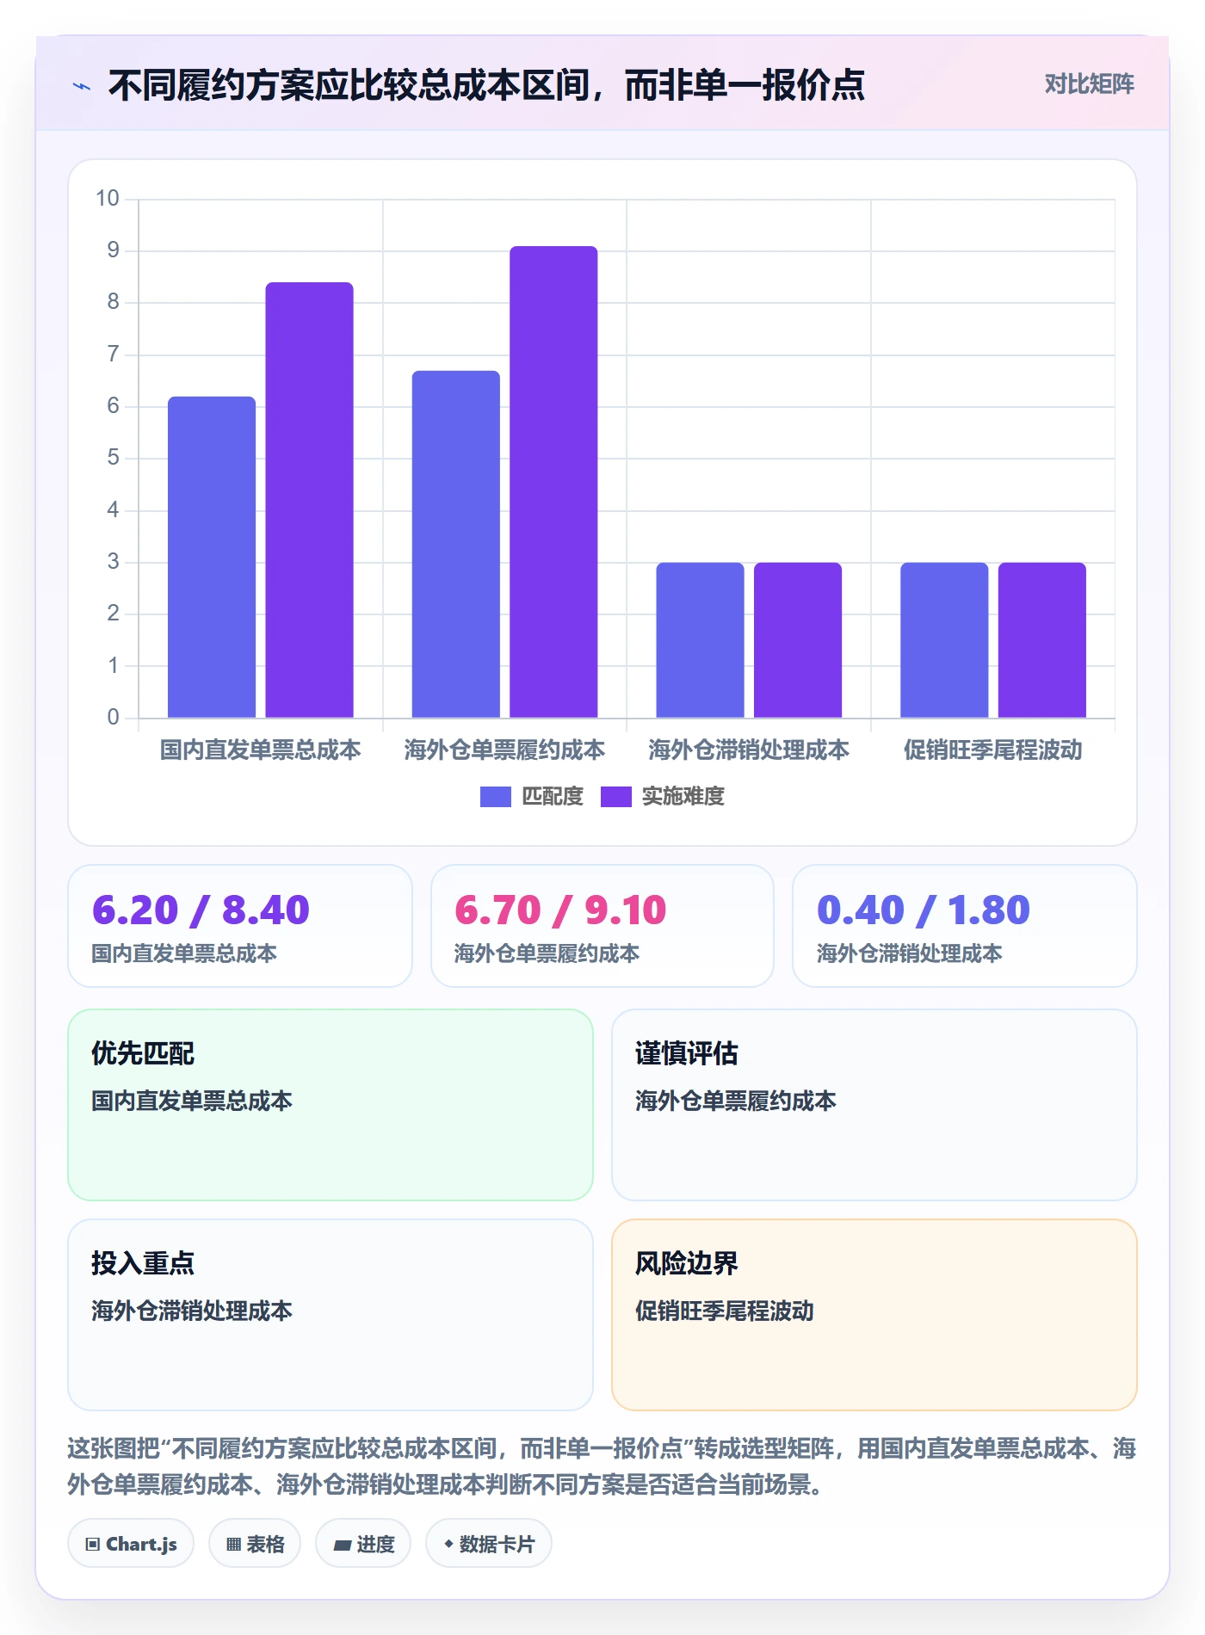
Task: Select the 匹配度 bar for 海外仓滞销处理成本
Action: (x=700, y=640)
